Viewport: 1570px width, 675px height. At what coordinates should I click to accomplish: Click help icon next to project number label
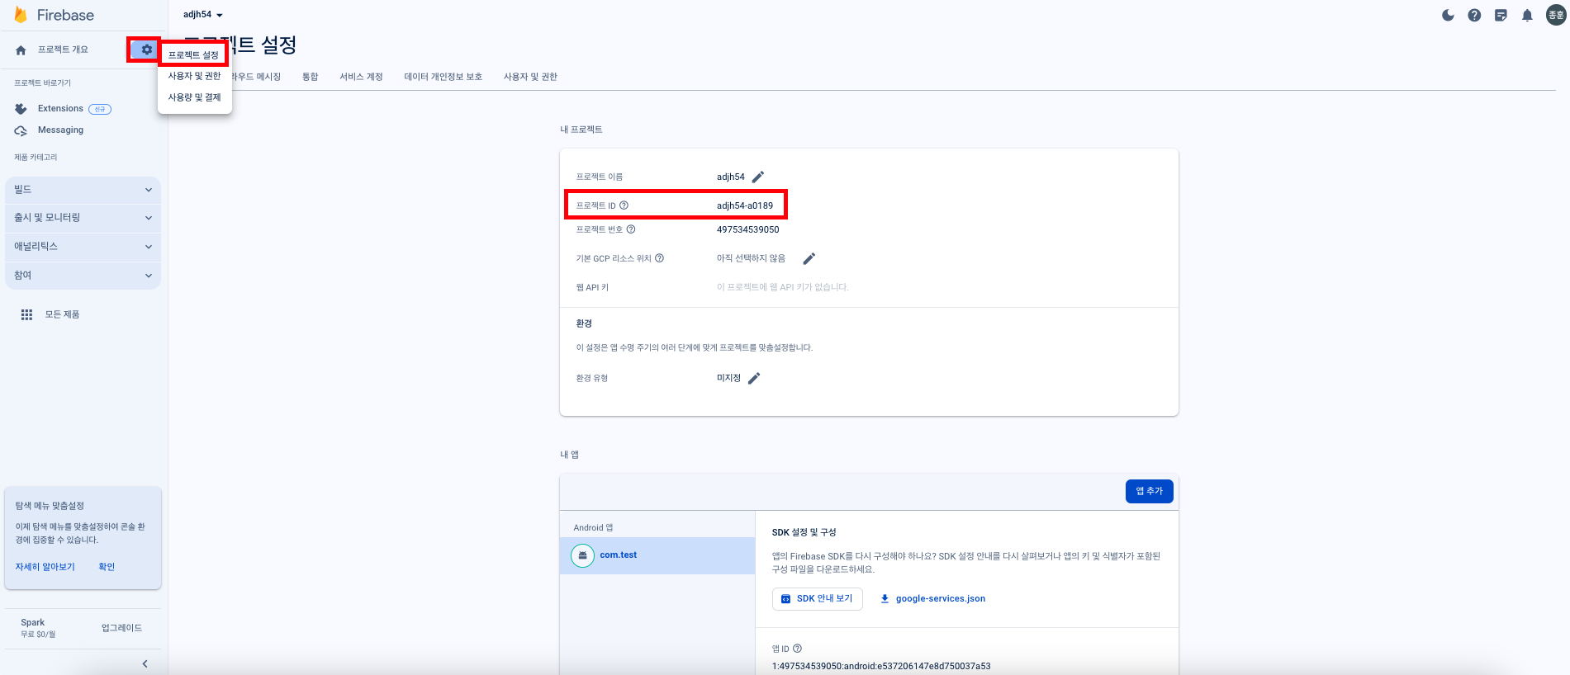pos(631,229)
